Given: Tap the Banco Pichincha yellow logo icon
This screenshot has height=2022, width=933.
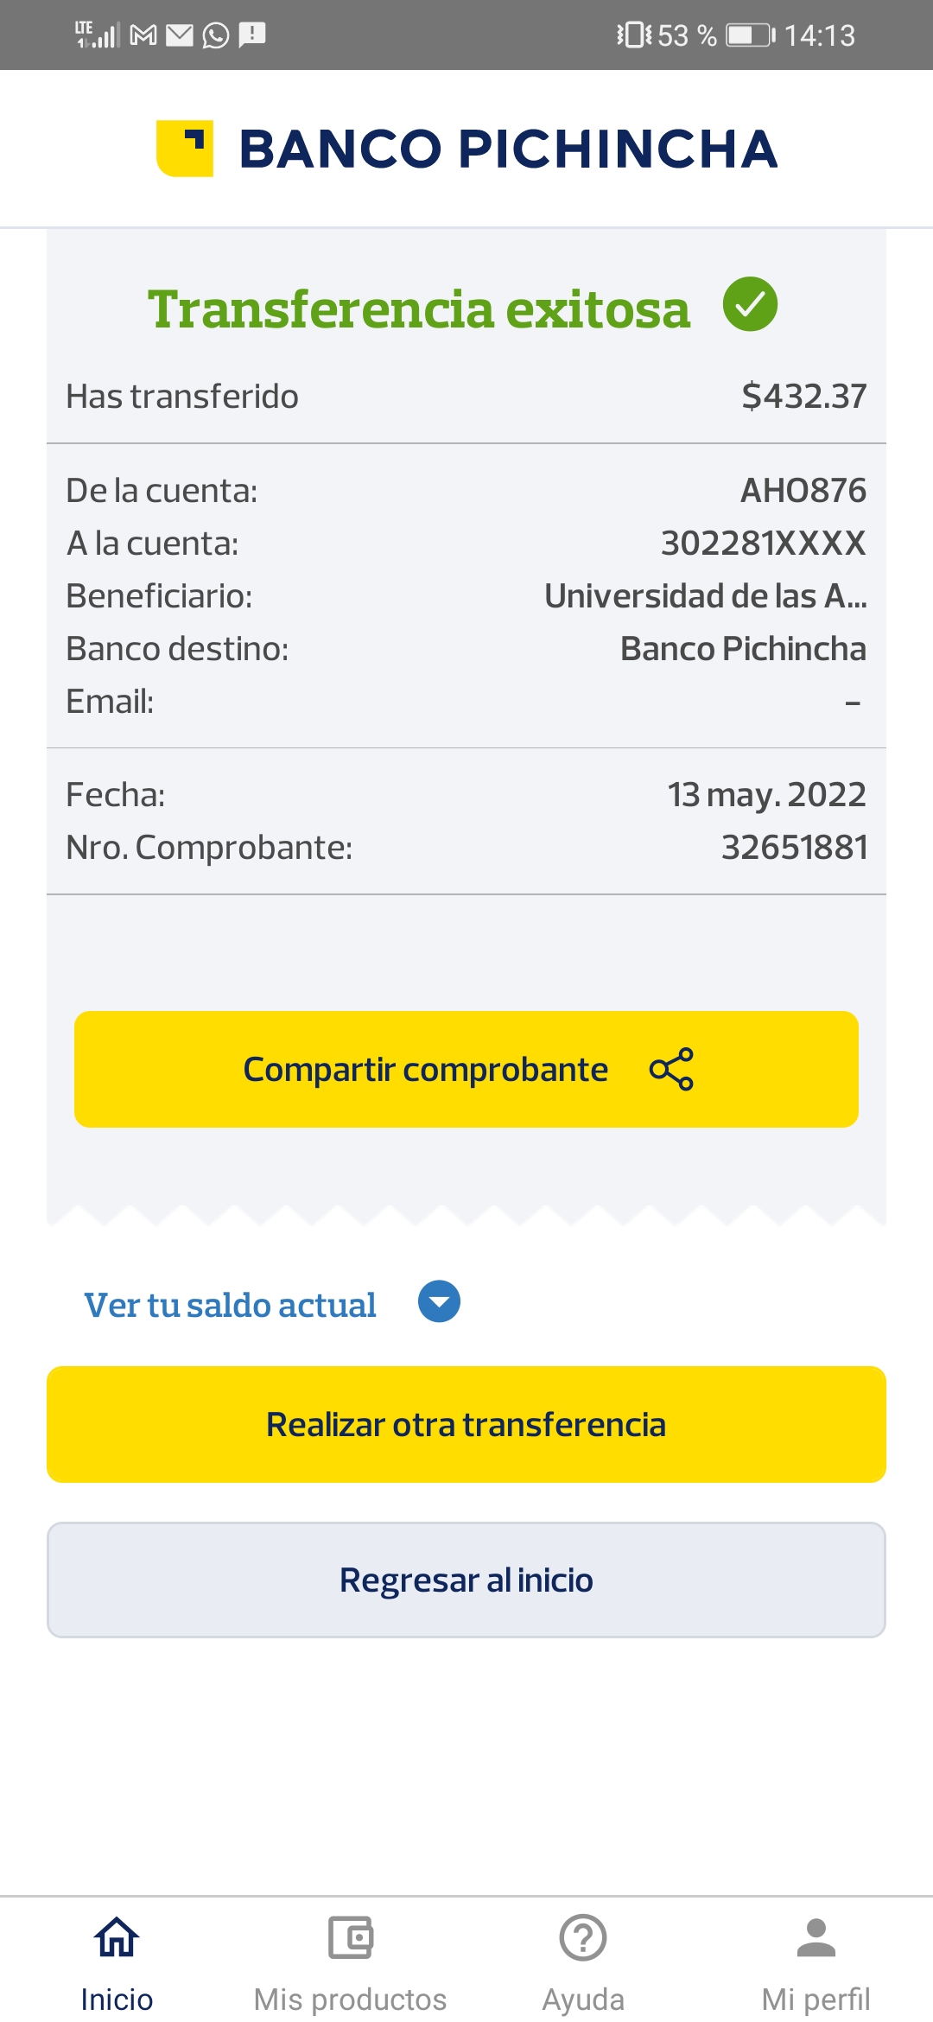Looking at the screenshot, I should (x=185, y=149).
